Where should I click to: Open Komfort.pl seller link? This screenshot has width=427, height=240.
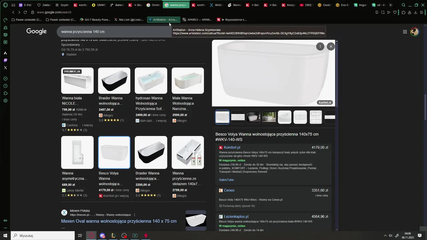(x=232, y=147)
